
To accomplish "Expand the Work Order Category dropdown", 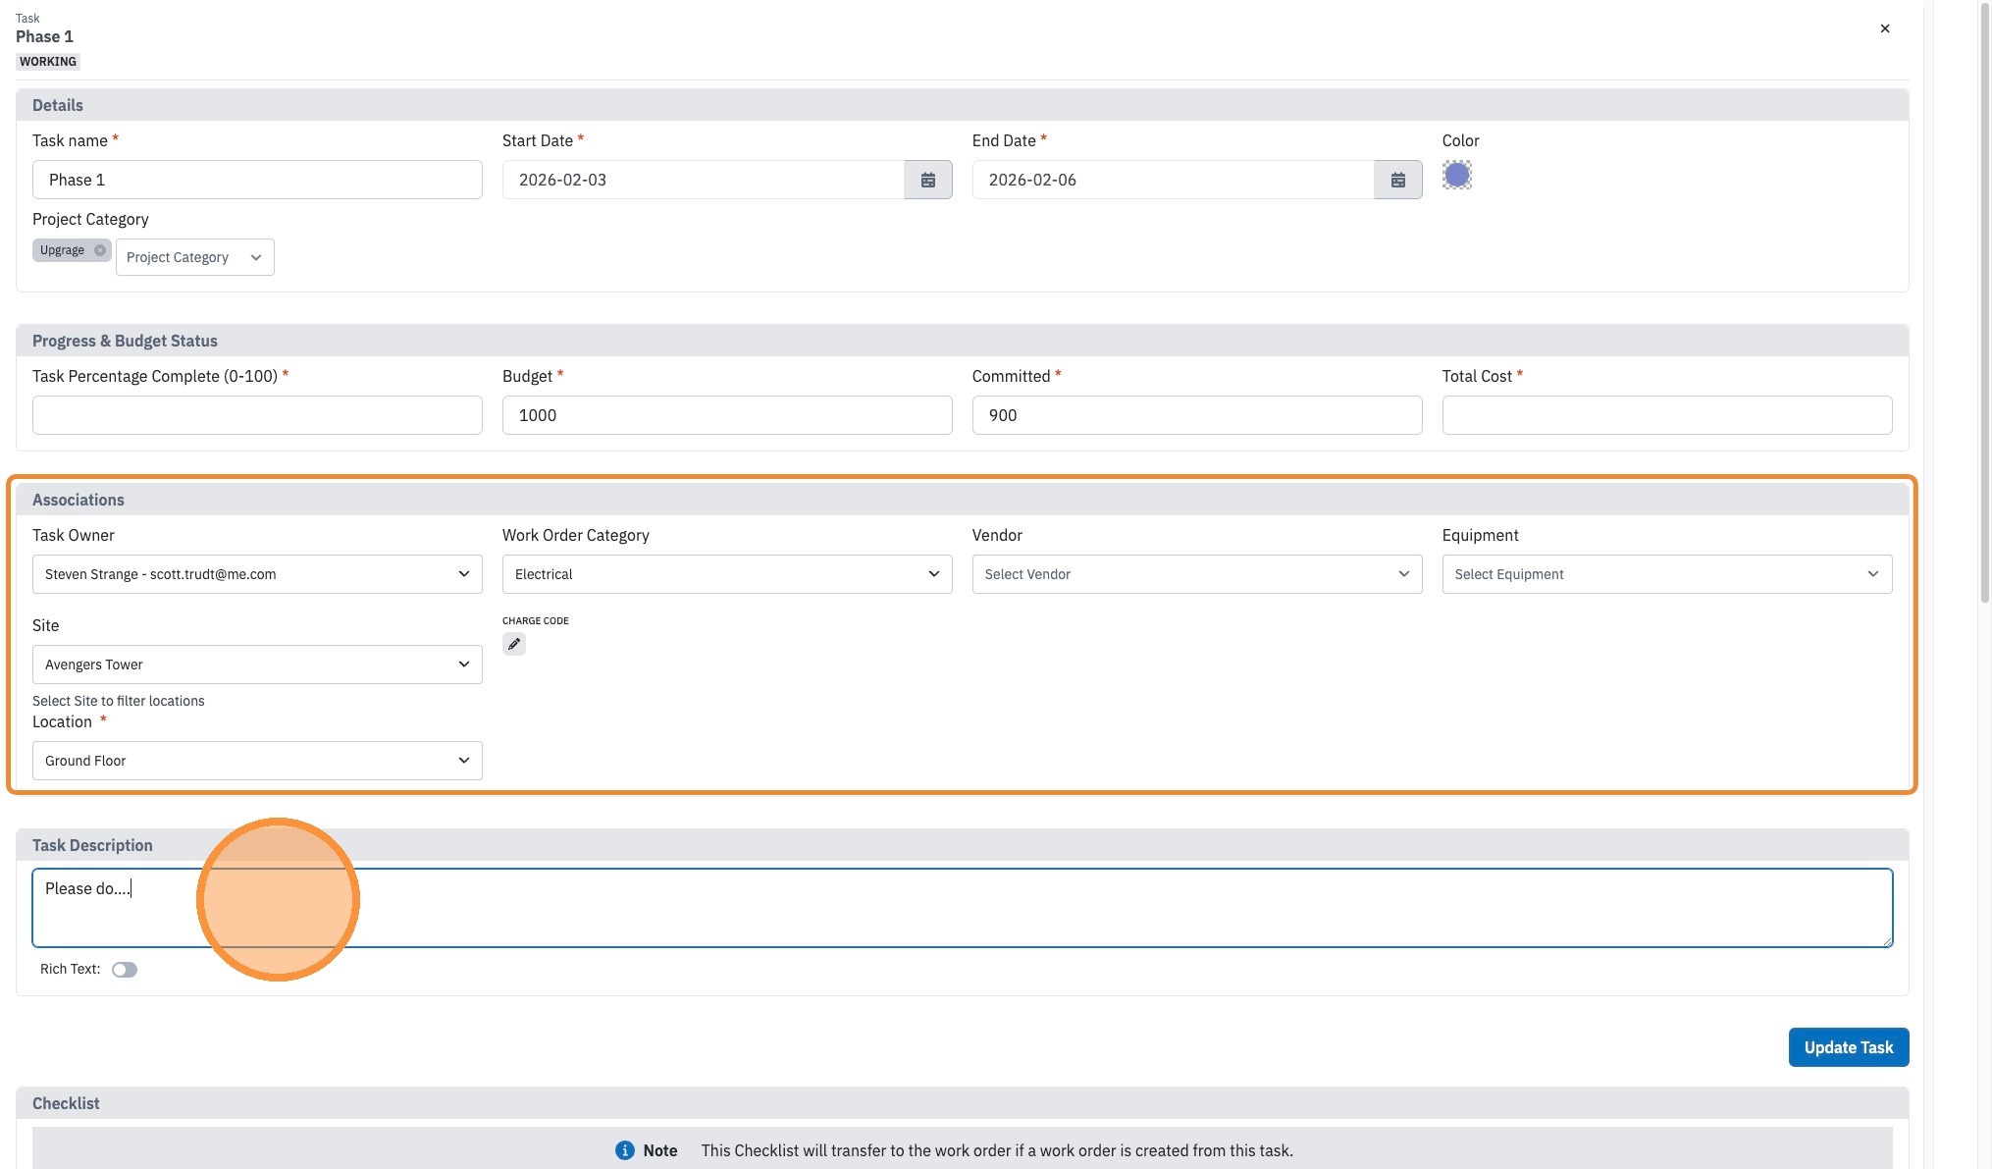I will [x=727, y=574].
